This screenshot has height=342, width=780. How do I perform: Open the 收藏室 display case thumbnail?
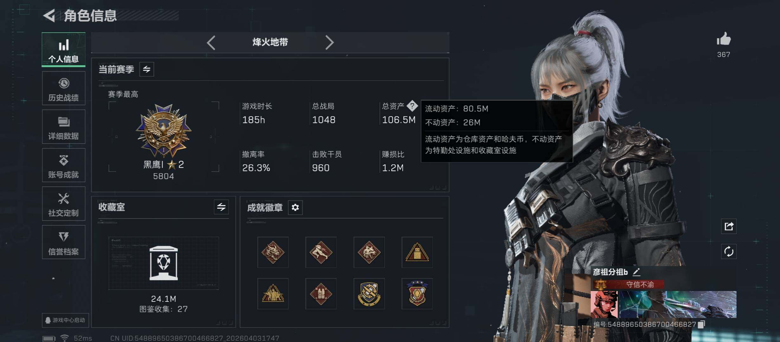[x=164, y=263]
